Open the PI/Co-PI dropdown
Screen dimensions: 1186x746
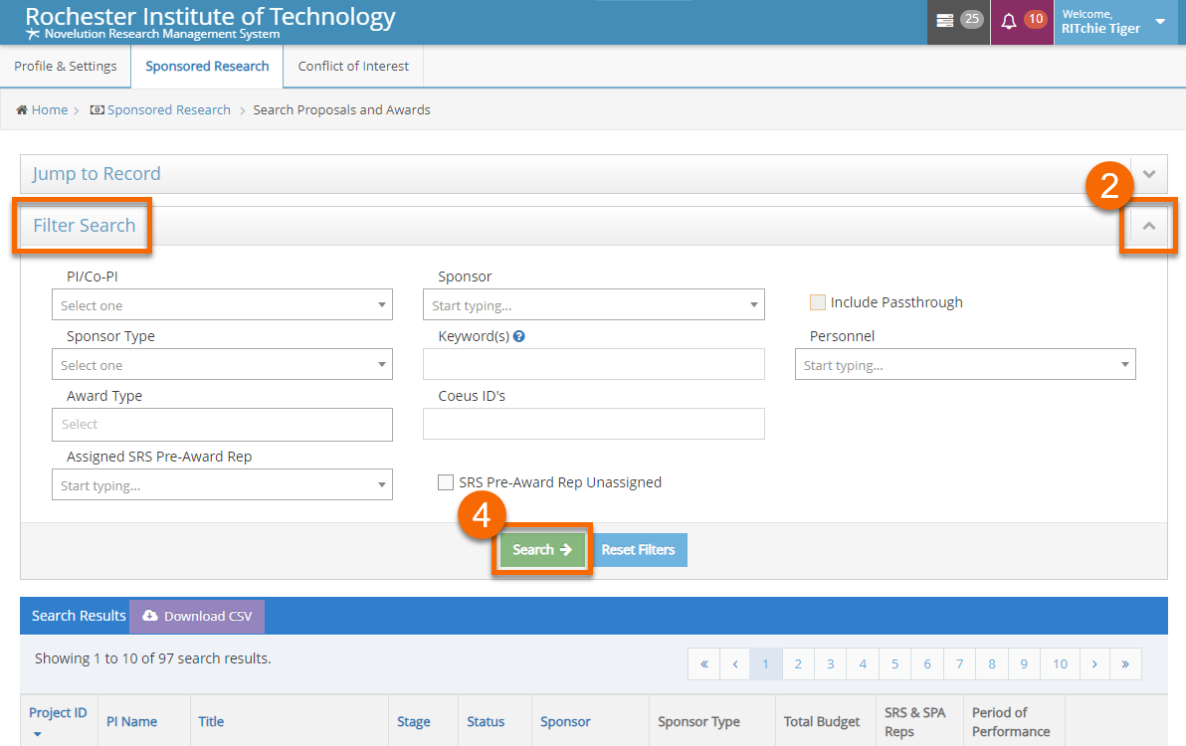coord(222,304)
